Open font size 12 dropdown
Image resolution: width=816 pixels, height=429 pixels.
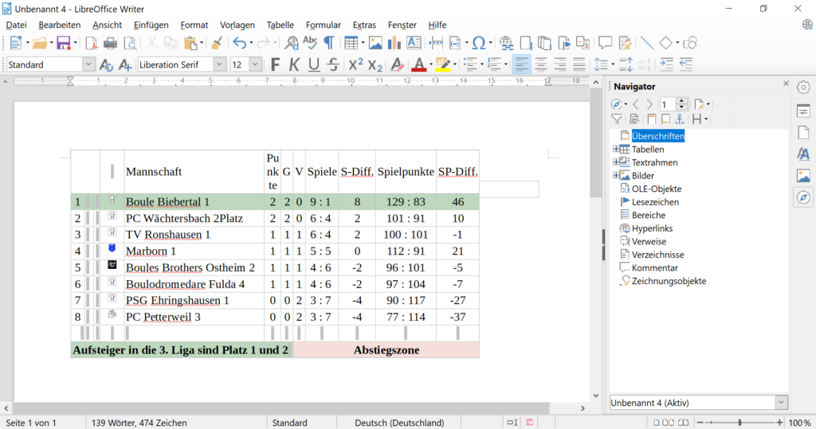point(255,64)
